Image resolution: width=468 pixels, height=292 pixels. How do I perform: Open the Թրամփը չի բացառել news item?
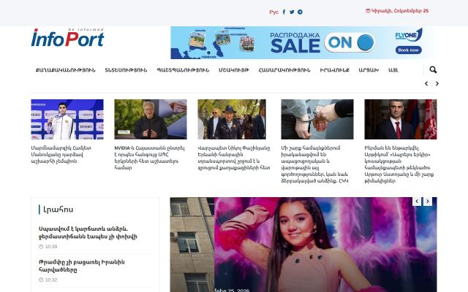pos(82,266)
